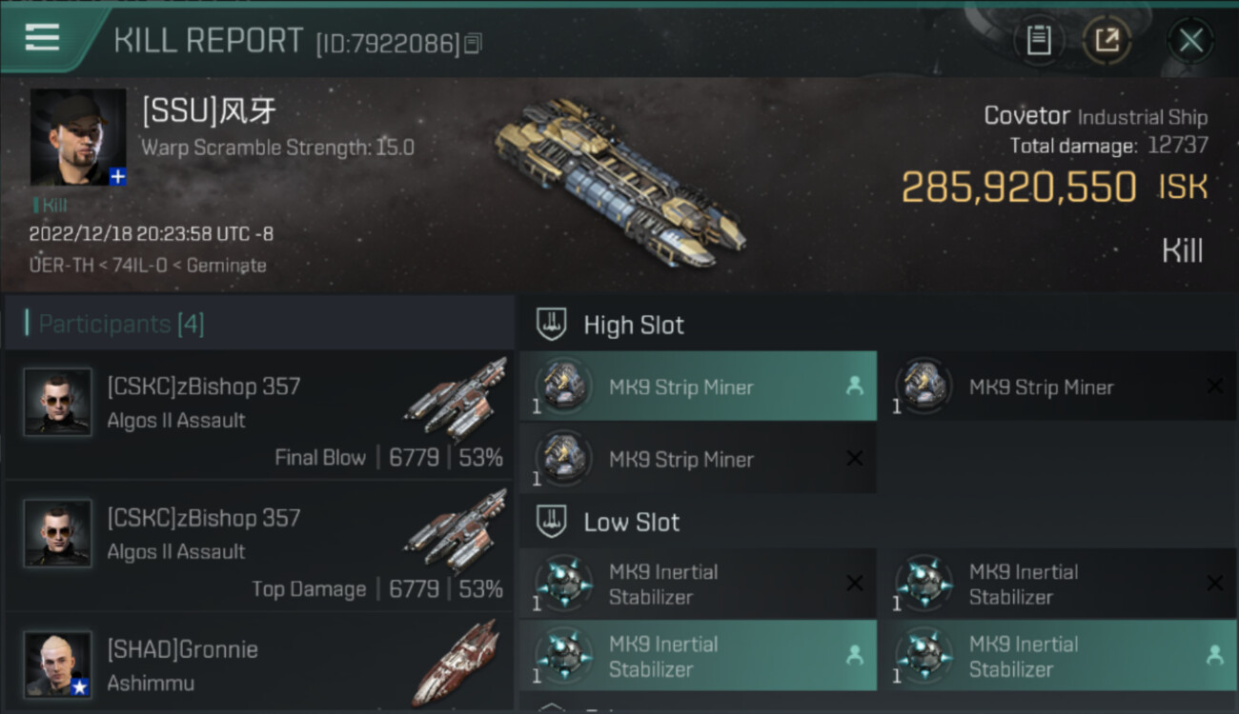The height and width of the screenshot is (714, 1239).
Task: Close the kill report window
Action: [x=1190, y=40]
